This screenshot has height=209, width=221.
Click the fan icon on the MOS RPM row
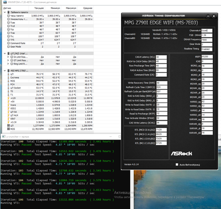[8, 129]
